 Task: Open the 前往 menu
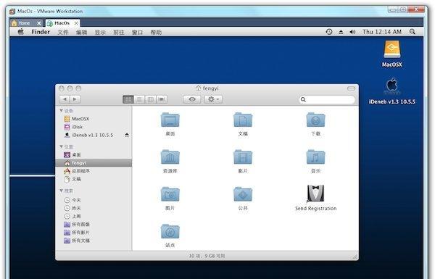119,32
